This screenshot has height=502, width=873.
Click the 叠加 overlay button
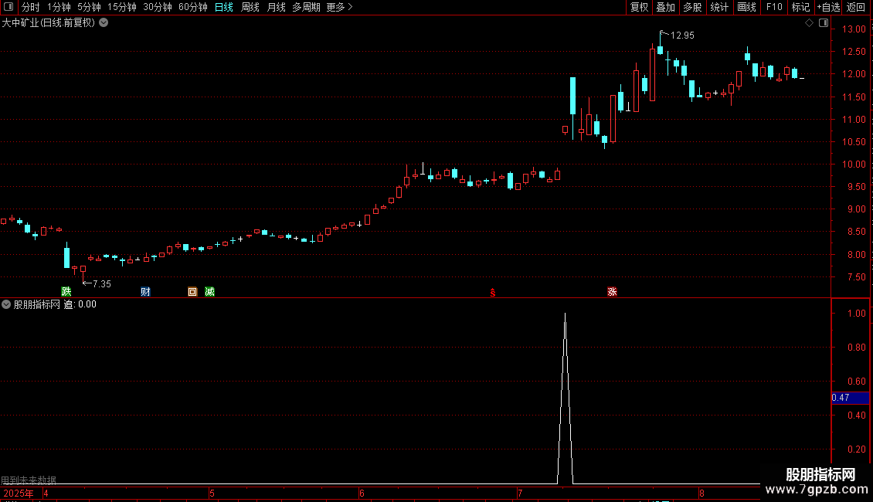[x=665, y=7]
